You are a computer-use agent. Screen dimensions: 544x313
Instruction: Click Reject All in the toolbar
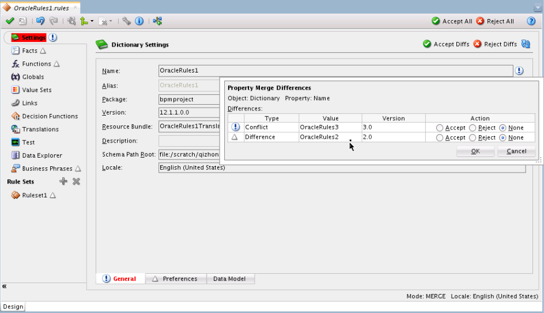(495, 21)
